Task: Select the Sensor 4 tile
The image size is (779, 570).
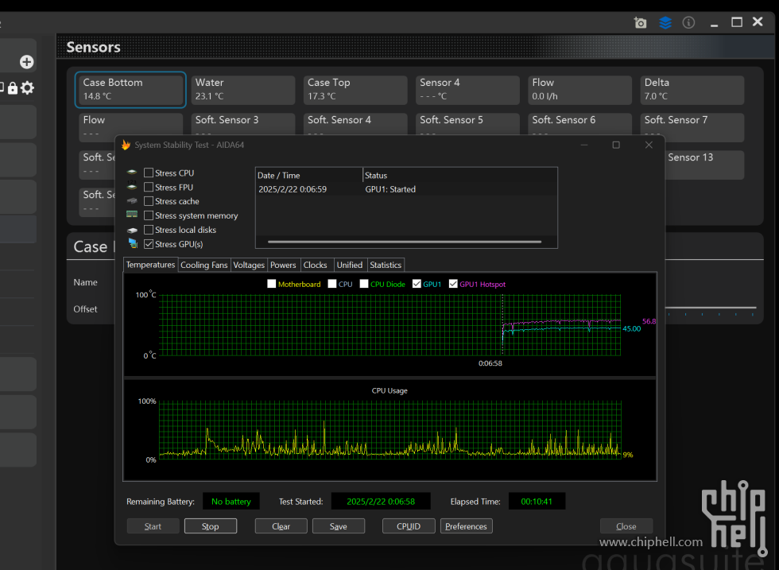Action: (467, 90)
